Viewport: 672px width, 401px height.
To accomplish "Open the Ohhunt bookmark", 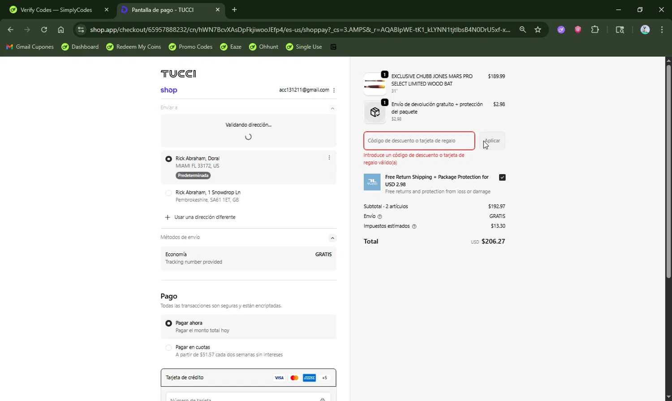I will pyautogui.click(x=263, y=47).
